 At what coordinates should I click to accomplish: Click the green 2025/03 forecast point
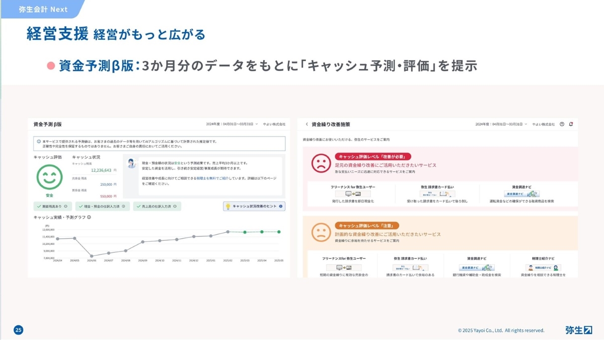(x=245, y=232)
